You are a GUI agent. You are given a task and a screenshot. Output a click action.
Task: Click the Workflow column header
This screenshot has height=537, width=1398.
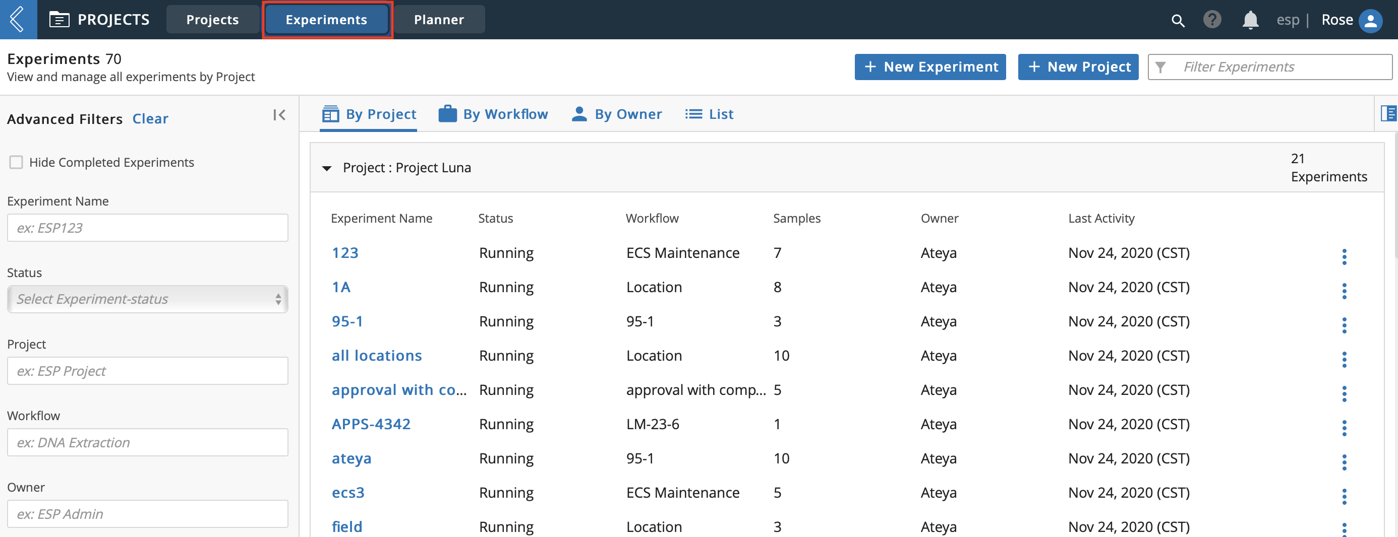tap(652, 218)
